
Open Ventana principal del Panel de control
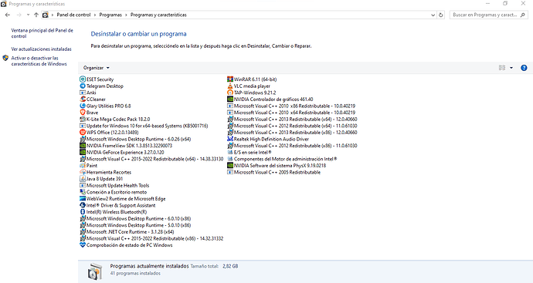click(42, 33)
